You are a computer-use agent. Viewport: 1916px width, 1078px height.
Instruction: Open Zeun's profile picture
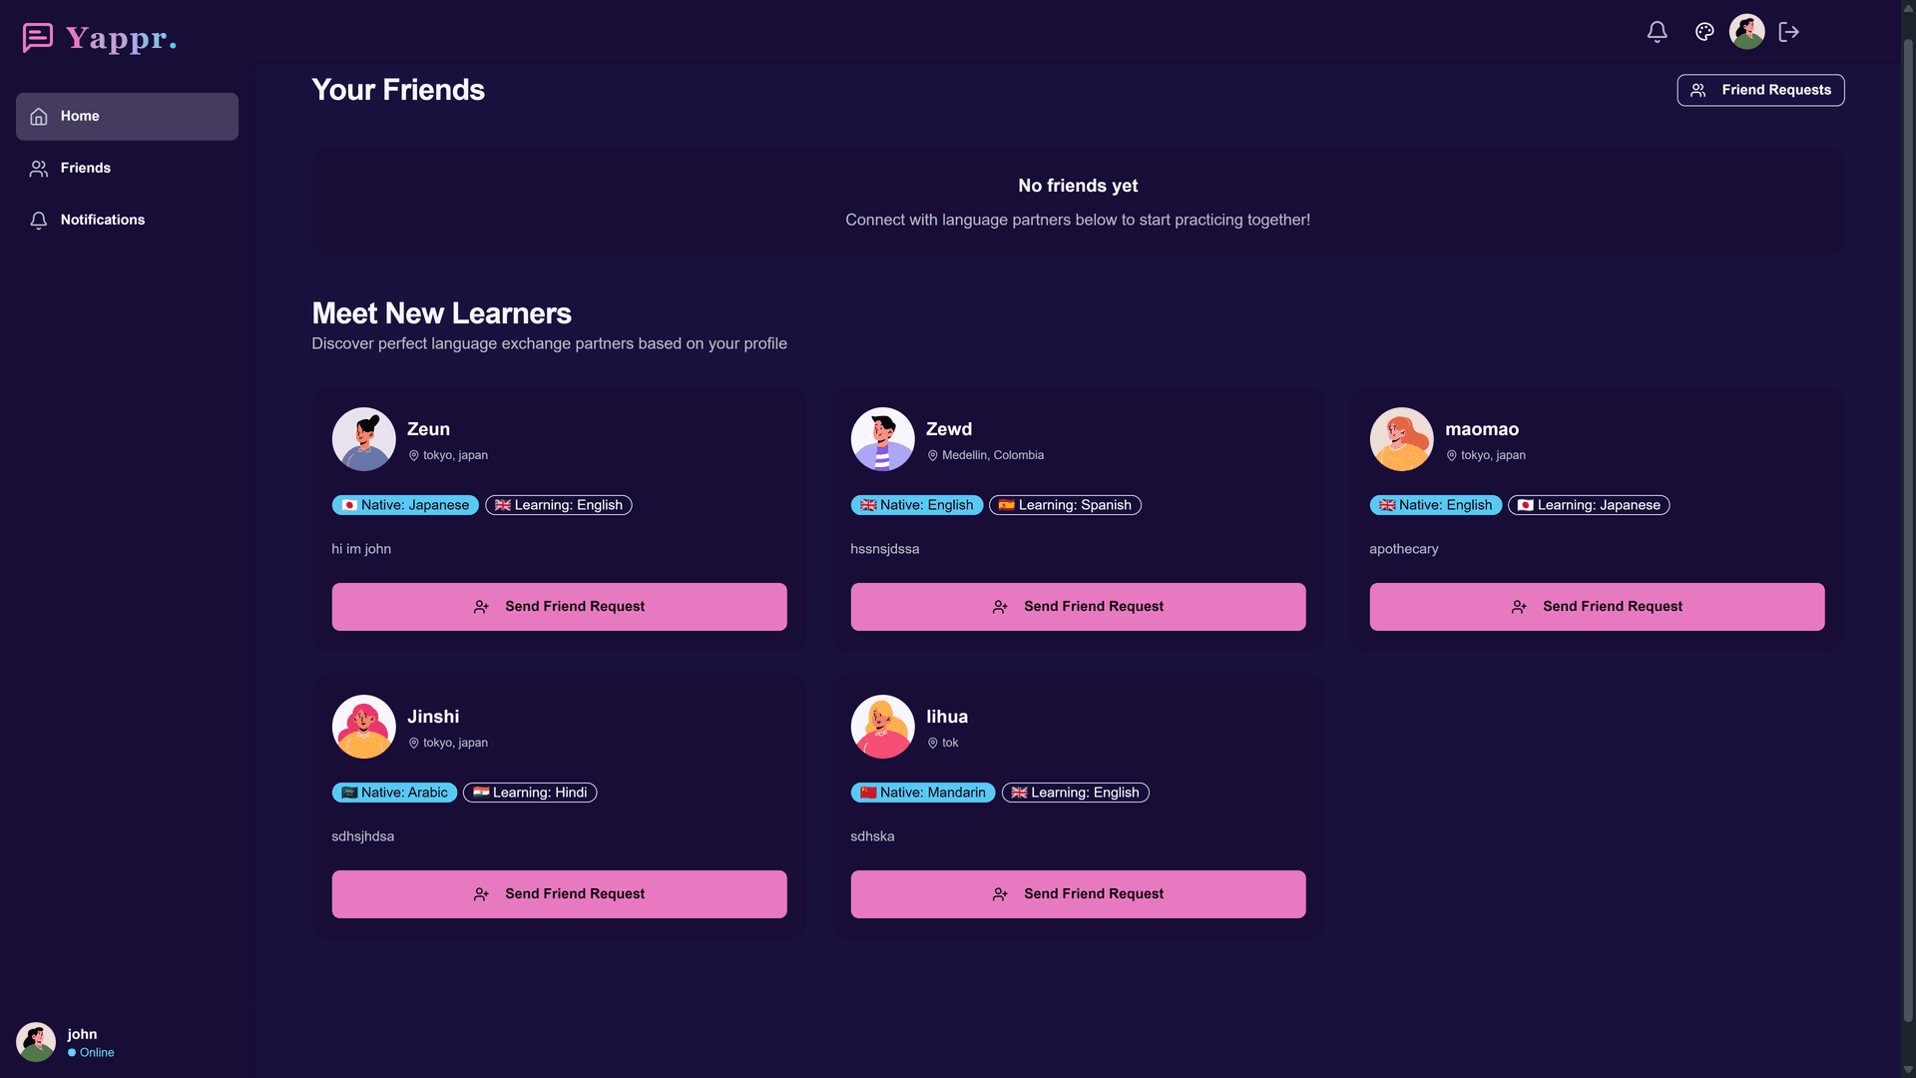point(363,438)
